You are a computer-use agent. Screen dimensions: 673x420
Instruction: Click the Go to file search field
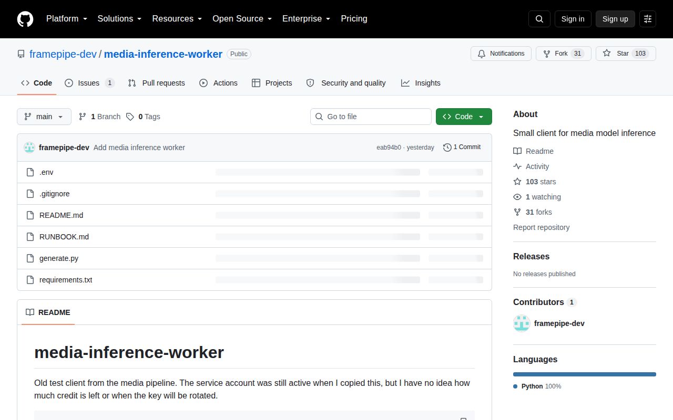tap(371, 117)
